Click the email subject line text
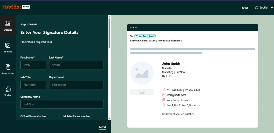Viewport: 274px width, 133px height. coord(156,41)
